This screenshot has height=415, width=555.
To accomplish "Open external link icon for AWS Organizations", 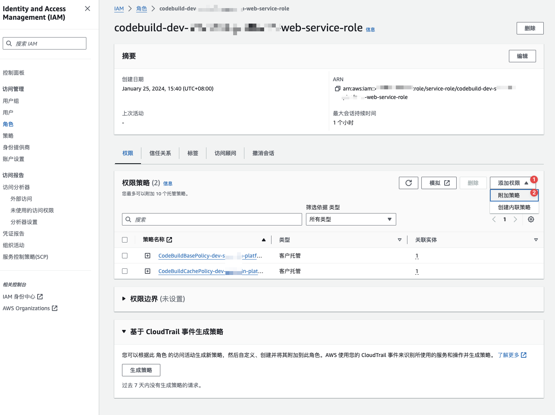I will [x=55, y=308].
